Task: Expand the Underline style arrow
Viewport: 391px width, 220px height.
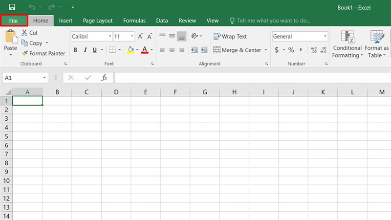Action: click(102, 50)
